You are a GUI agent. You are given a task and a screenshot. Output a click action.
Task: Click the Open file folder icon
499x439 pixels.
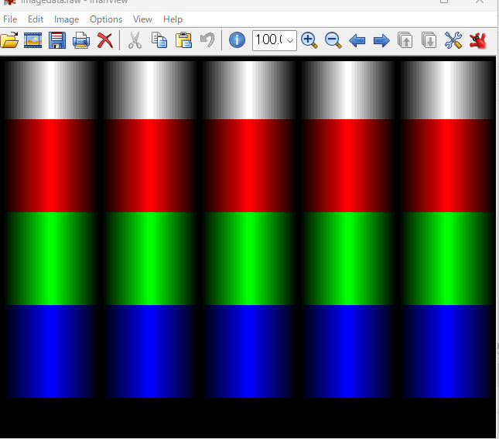9,40
